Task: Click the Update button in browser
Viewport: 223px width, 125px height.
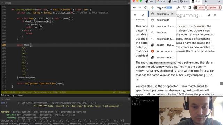Action: [212, 8]
